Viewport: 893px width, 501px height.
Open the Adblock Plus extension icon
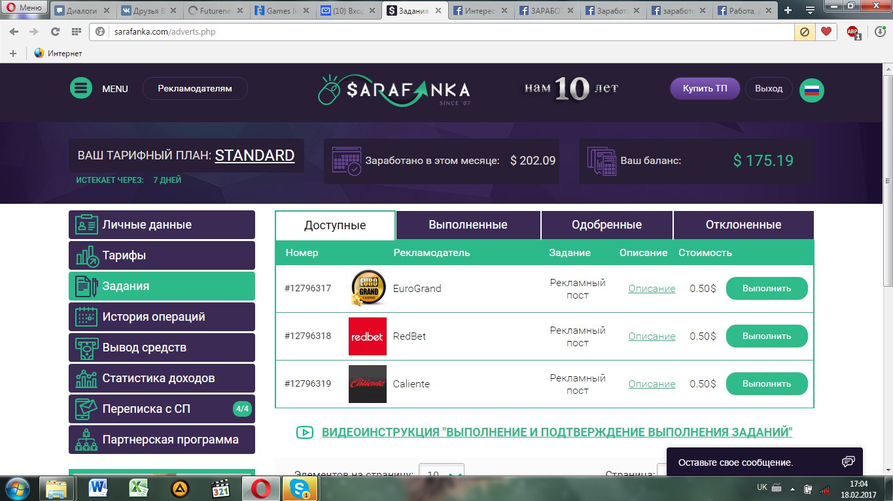pos(852,32)
